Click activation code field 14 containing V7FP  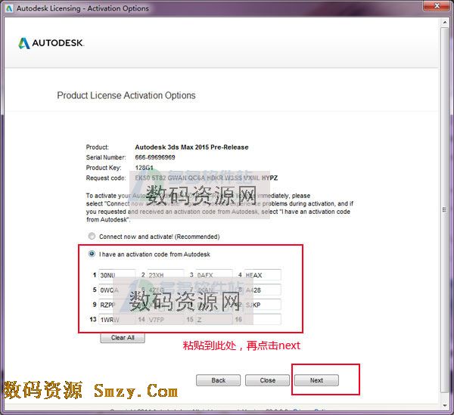point(165,319)
